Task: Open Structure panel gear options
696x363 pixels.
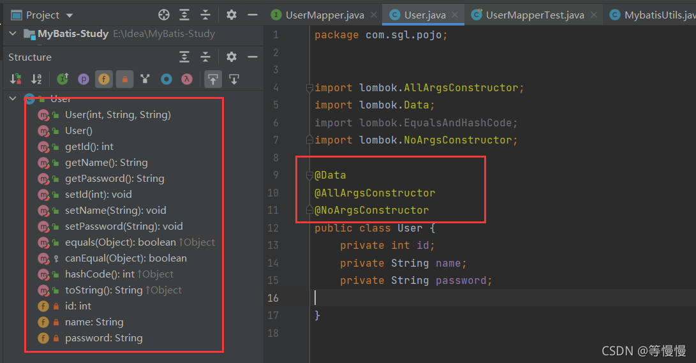Action: tap(232, 57)
